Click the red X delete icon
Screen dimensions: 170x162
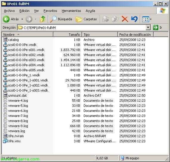coord(125,19)
